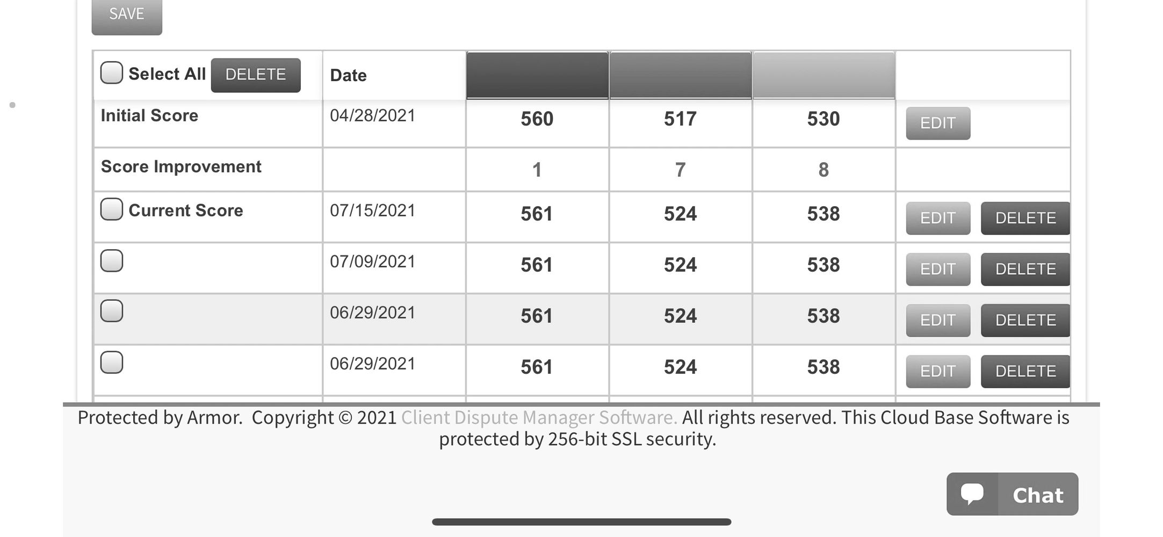
Task: Click the Date column header
Action: [x=348, y=75]
